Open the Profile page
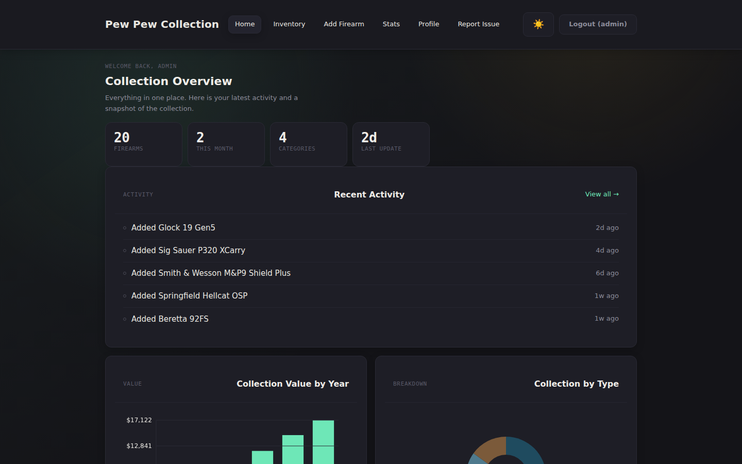742x464 pixels. point(429,24)
